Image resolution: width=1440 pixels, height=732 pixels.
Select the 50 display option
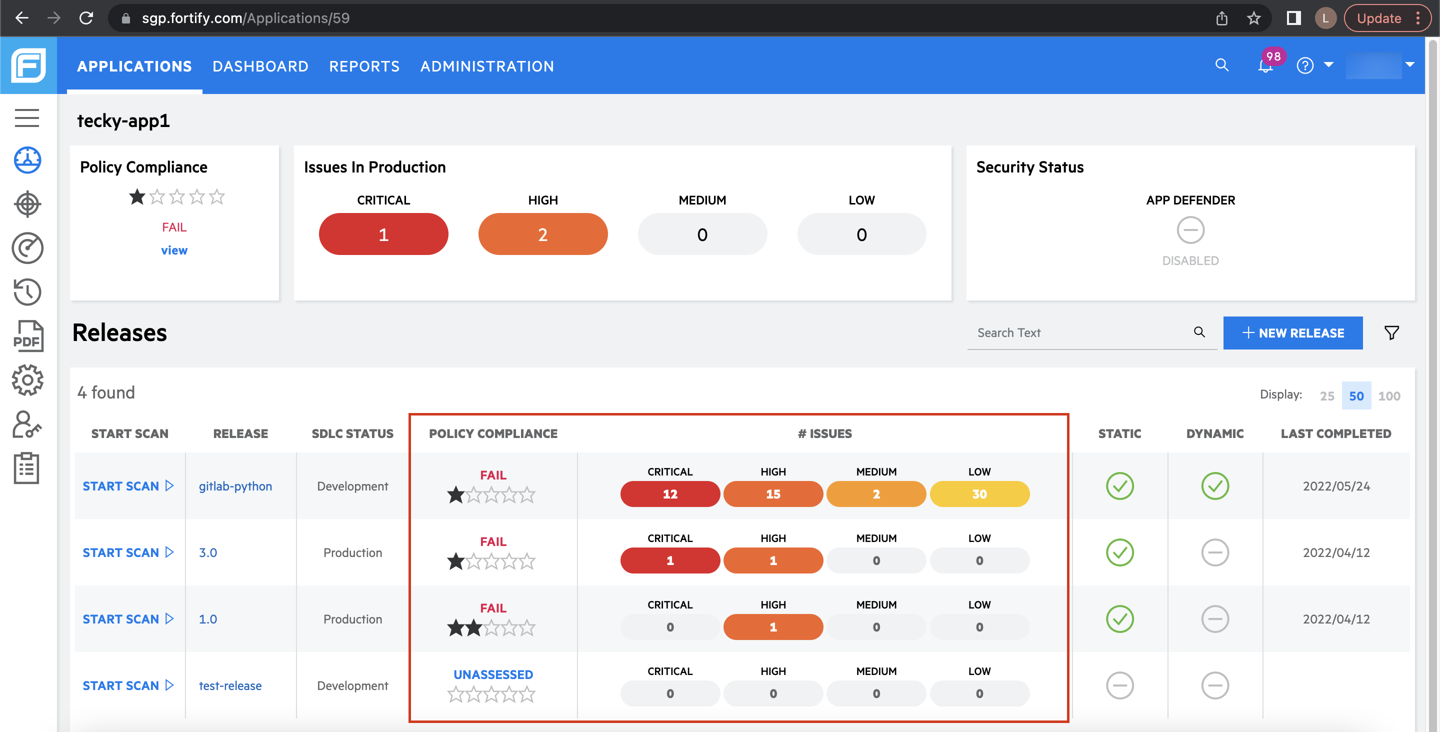click(x=1356, y=396)
